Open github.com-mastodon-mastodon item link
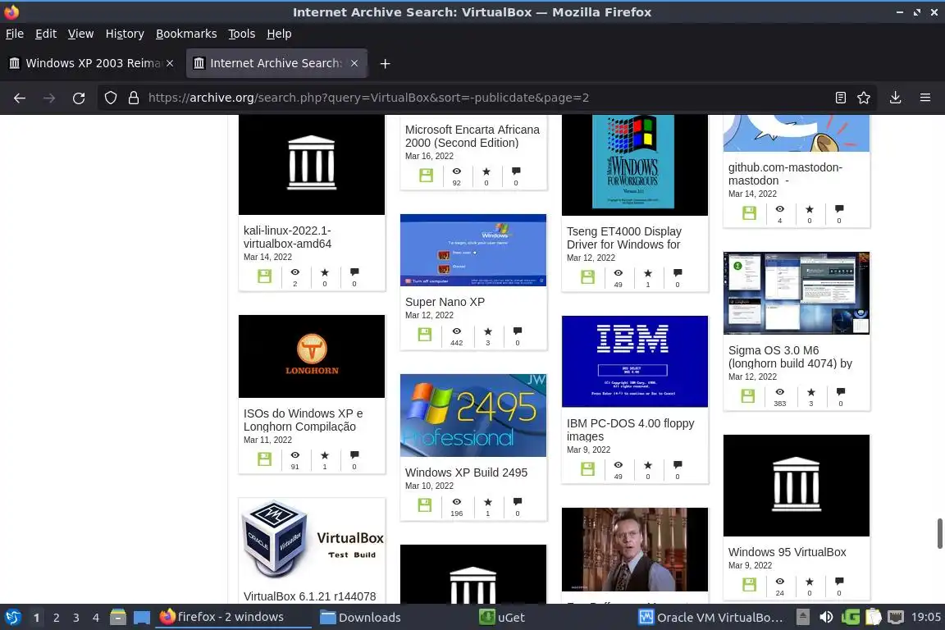This screenshot has height=630, width=945. 785,174
